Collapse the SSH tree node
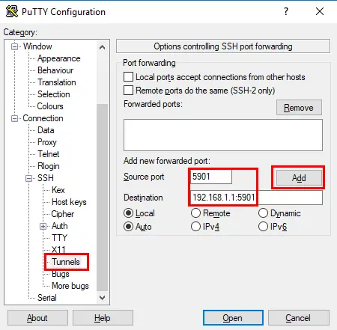This screenshot has height=330, width=337. 29,178
